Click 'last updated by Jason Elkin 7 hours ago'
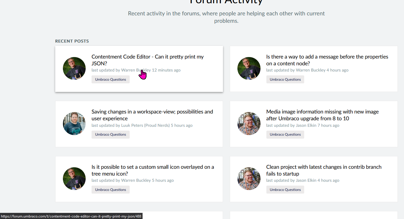 click(x=303, y=125)
